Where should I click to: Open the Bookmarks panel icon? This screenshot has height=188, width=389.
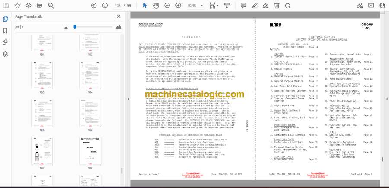5,31
